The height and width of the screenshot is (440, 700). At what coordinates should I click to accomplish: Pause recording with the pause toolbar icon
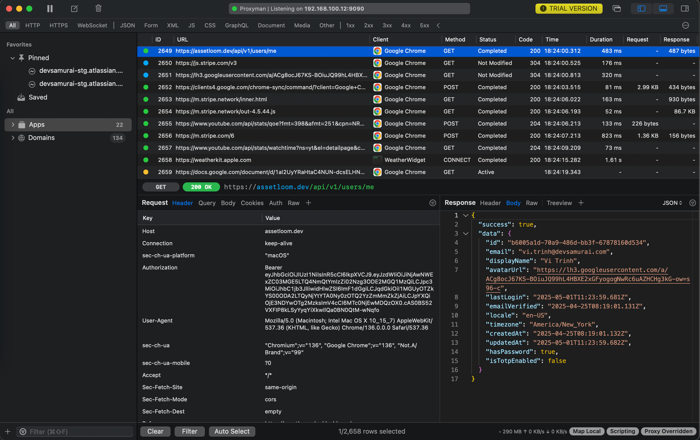[50, 8]
